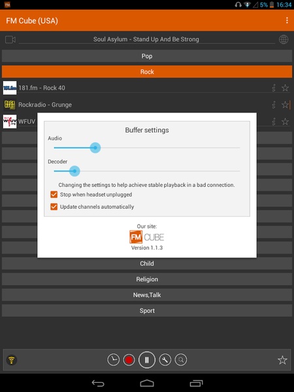
Task: Uncheck Stop when headset unplugged
Action: pos(54,195)
